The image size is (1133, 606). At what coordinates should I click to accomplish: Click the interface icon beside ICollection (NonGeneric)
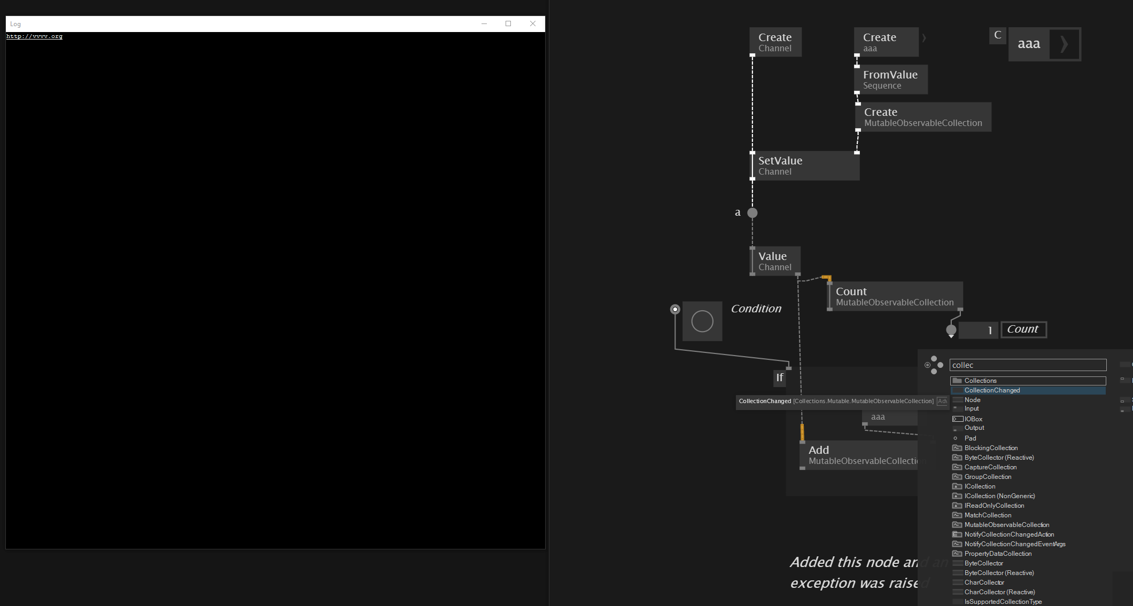click(x=957, y=496)
